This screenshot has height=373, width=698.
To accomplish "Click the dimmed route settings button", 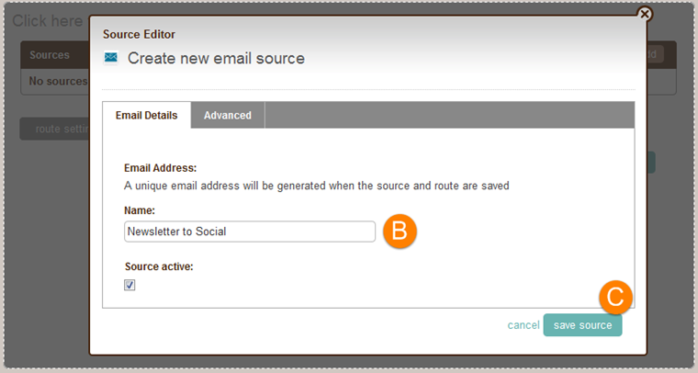I will pyautogui.click(x=54, y=130).
